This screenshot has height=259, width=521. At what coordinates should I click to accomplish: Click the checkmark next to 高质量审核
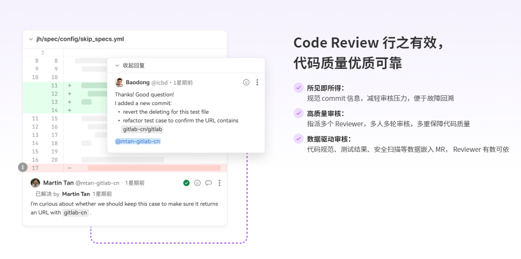pyautogui.click(x=299, y=113)
